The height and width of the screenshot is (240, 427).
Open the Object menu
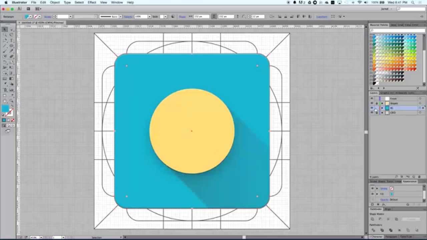54,2
